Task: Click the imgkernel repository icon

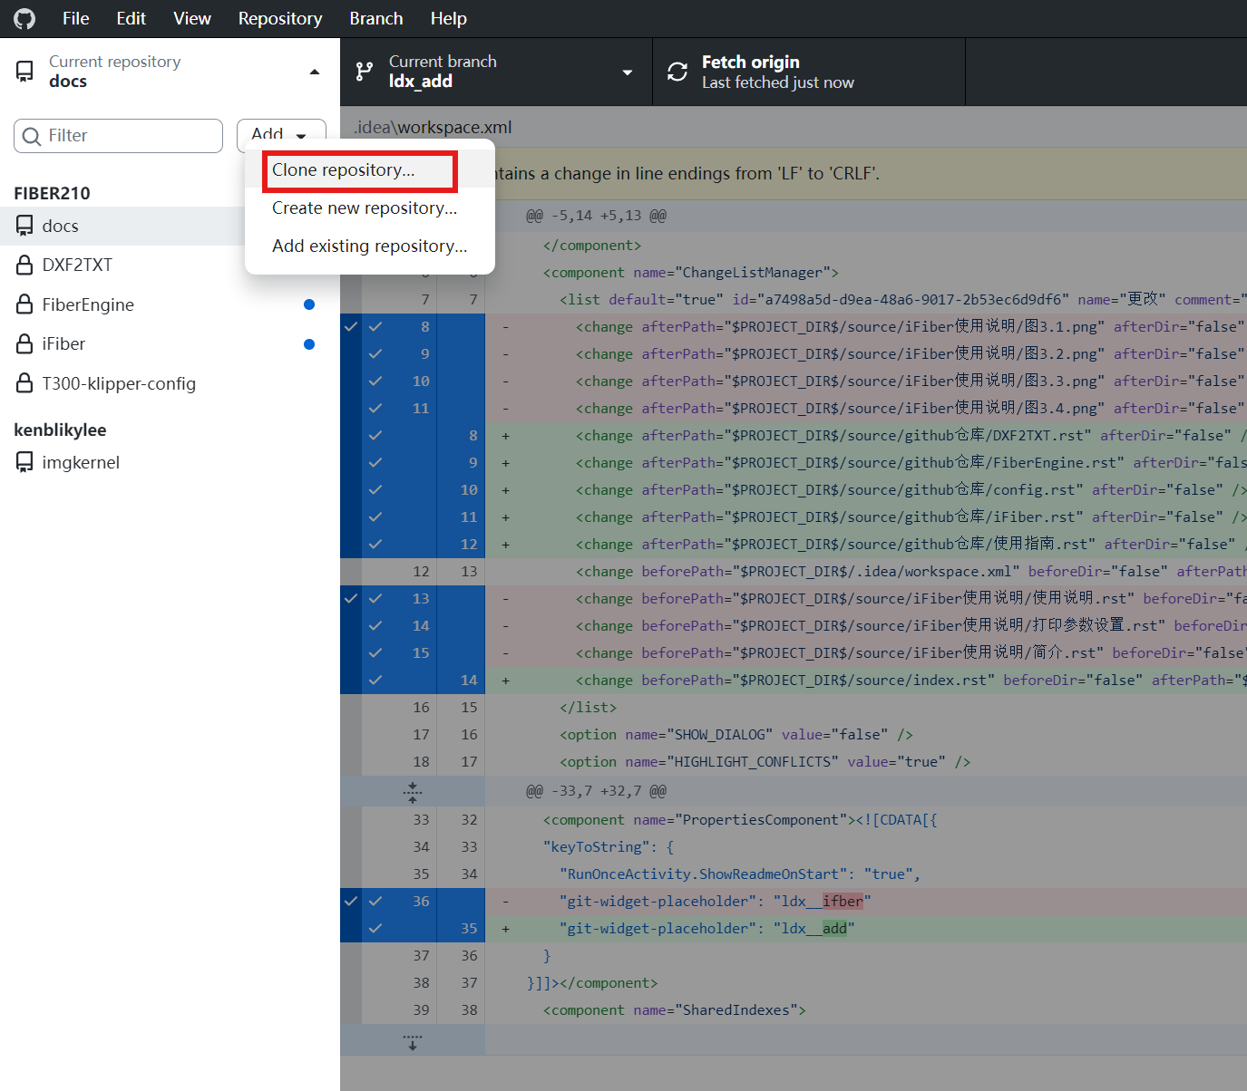Action: click(24, 462)
